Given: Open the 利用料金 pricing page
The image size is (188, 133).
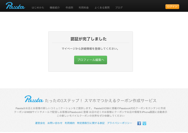Looking at the screenshot, I should (84, 8).
